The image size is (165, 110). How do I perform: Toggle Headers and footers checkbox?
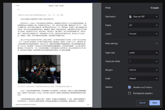(x=129, y=87)
